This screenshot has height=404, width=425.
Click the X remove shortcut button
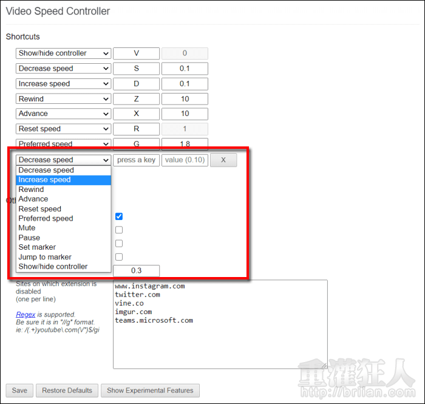[x=223, y=160]
